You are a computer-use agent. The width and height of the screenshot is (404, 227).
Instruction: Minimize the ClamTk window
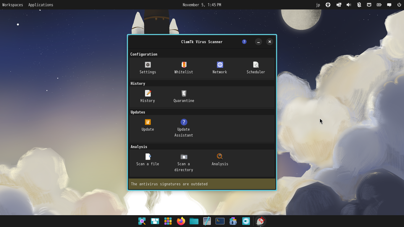(258, 42)
